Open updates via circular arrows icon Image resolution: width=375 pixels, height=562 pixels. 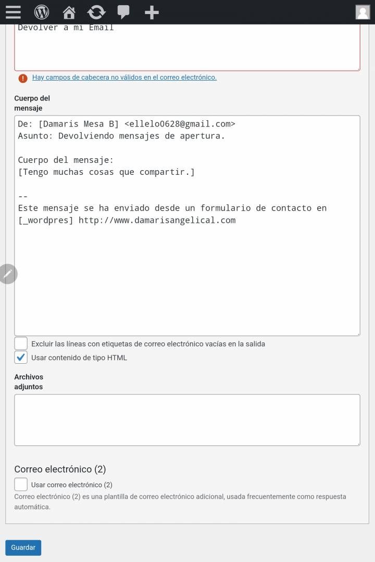tap(96, 12)
